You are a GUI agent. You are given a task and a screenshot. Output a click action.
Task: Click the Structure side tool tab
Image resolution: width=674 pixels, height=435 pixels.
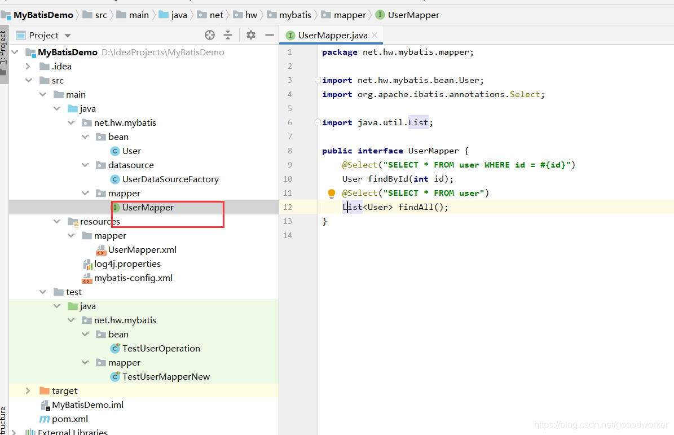3,420
